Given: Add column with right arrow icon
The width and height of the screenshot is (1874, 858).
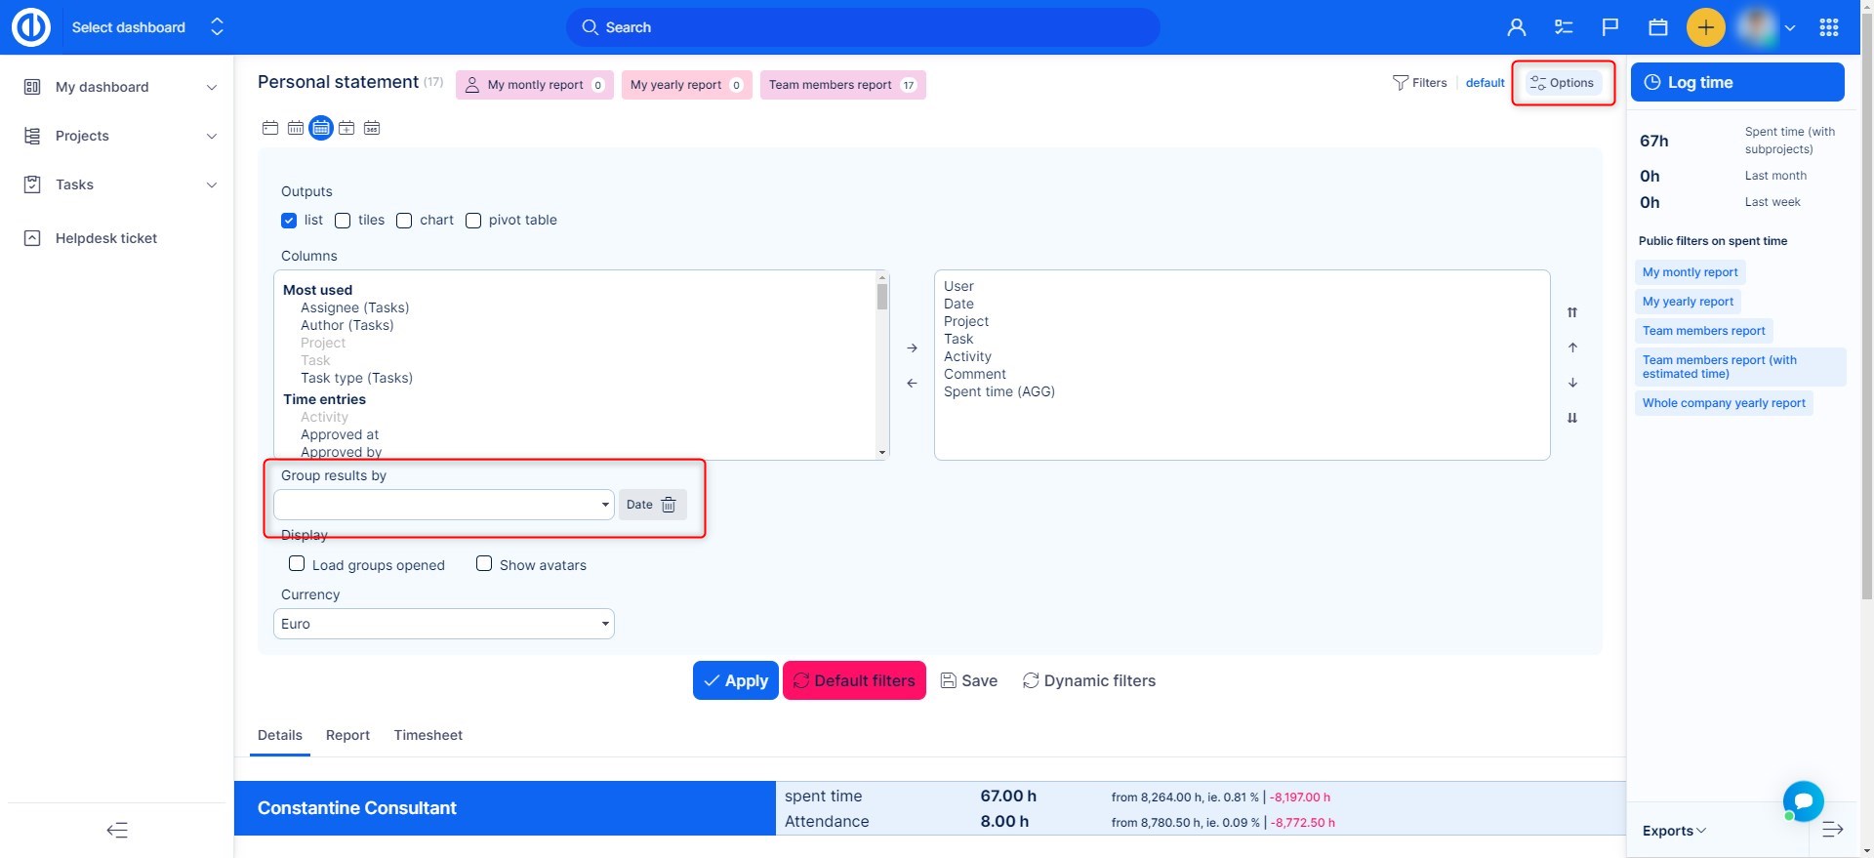Looking at the screenshot, I should tap(912, 347).
